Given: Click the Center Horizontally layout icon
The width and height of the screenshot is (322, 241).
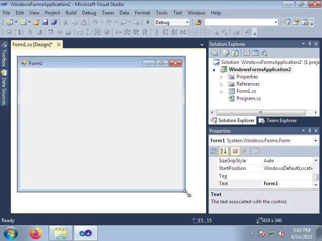Looking at the screenshot, I should pyautogui.click(x=195, y=32).
